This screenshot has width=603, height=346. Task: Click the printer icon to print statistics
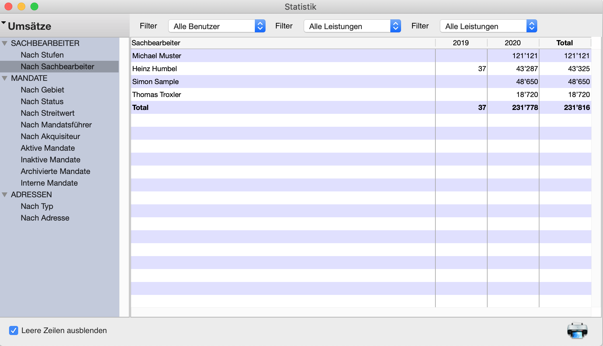577,330
